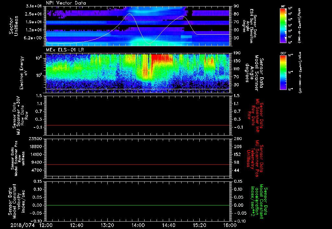Click the 'ESH Sun Elevation Angle' axis title
Image resolution: width=332 pixels, height=229 pixels.
pos(249,26)
